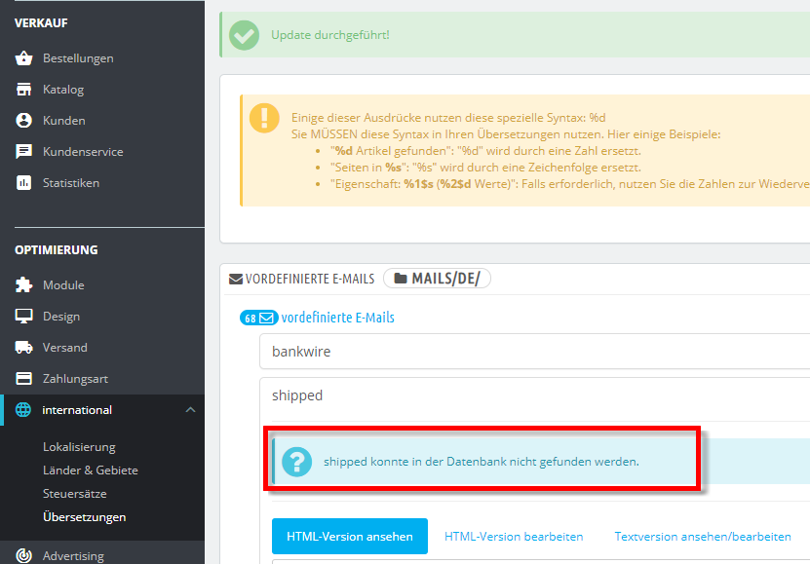810x564 pixels.
Task: Click the Statistiken bar chart icon
Action: click(23, 183)
